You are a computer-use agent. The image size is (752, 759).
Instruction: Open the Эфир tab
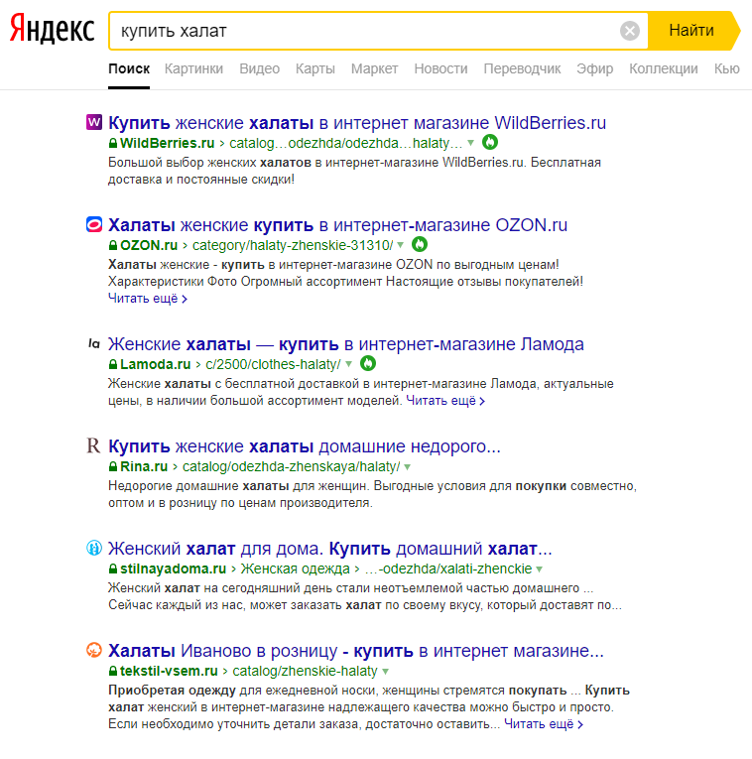(594, 68)
